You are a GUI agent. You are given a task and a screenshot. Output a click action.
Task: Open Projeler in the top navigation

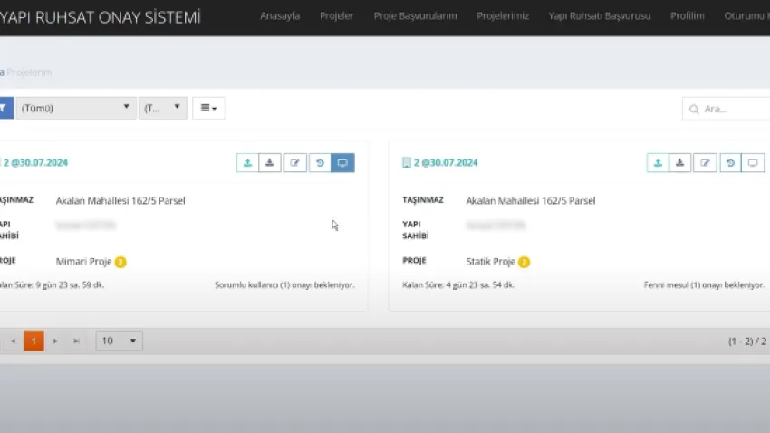(336, 16)
